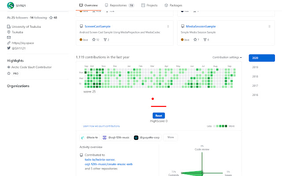
Task: Click MediaSessionSample forks count 6
Action: (206, 40)
